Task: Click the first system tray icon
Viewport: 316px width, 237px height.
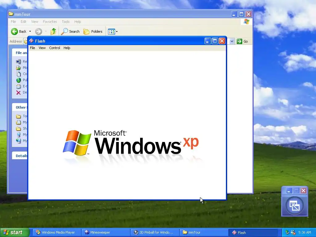Action: point(287,232)
